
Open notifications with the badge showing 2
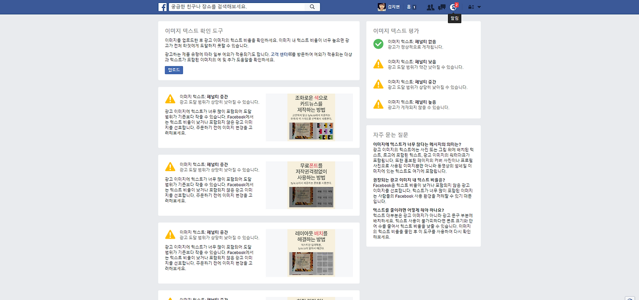point(454,6)
